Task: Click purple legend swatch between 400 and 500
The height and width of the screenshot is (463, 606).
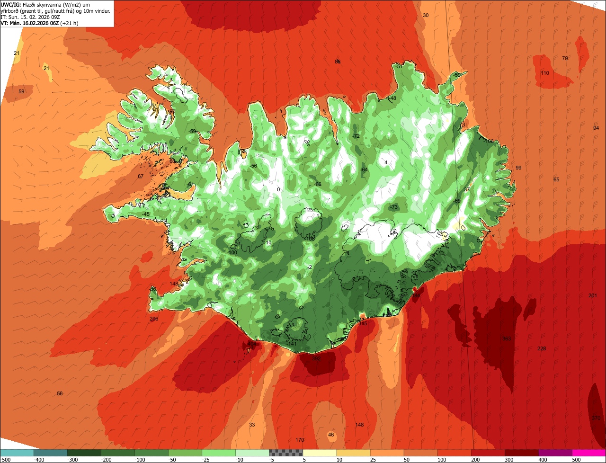Action: tap(555, 453)
